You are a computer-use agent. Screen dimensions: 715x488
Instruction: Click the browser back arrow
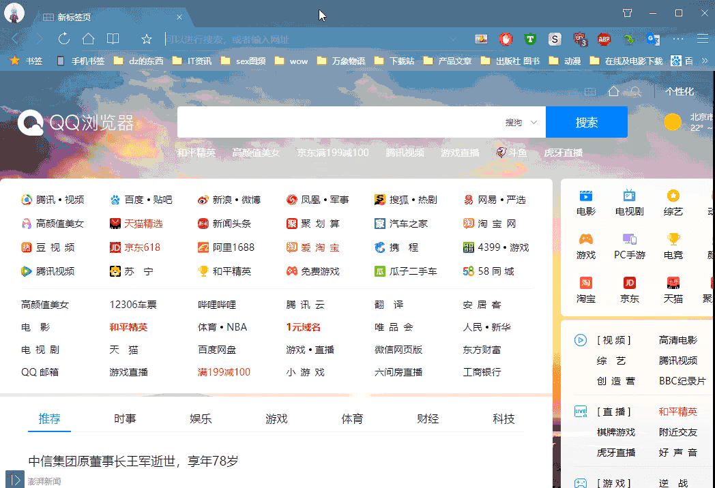tap(15, 39)
